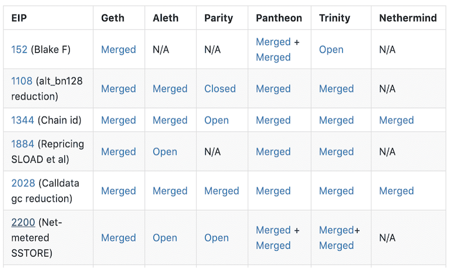
Task: Open Aleth's Open link for EIP 1884
Action: click(165, 152)
